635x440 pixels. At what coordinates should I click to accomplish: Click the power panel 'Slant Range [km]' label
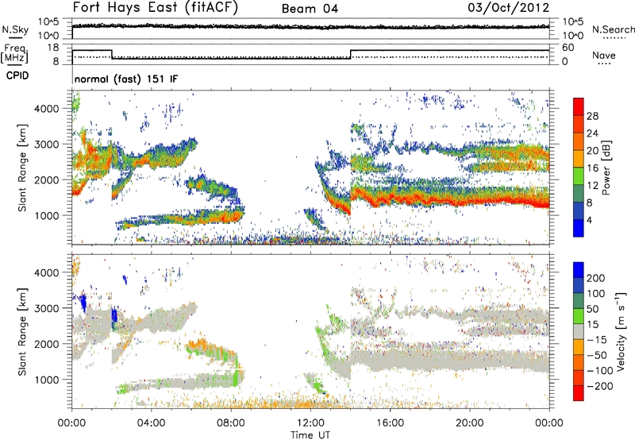[x=22, y=168]
